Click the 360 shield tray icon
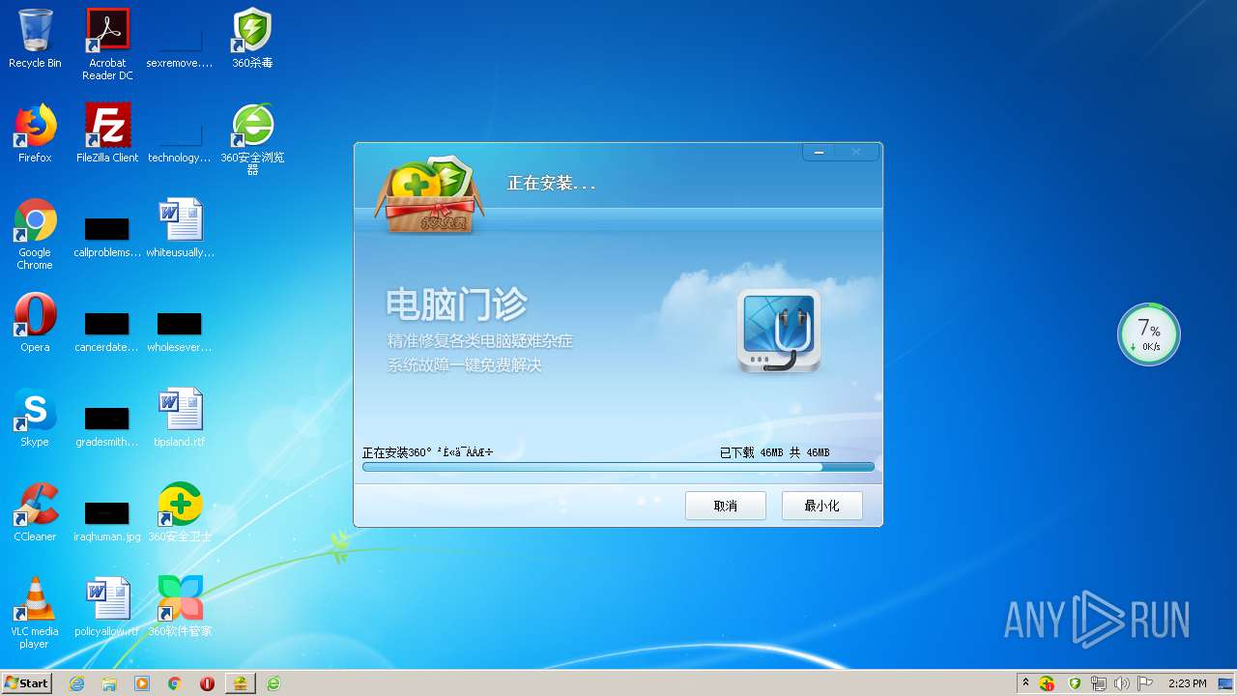 (1074, 683)
